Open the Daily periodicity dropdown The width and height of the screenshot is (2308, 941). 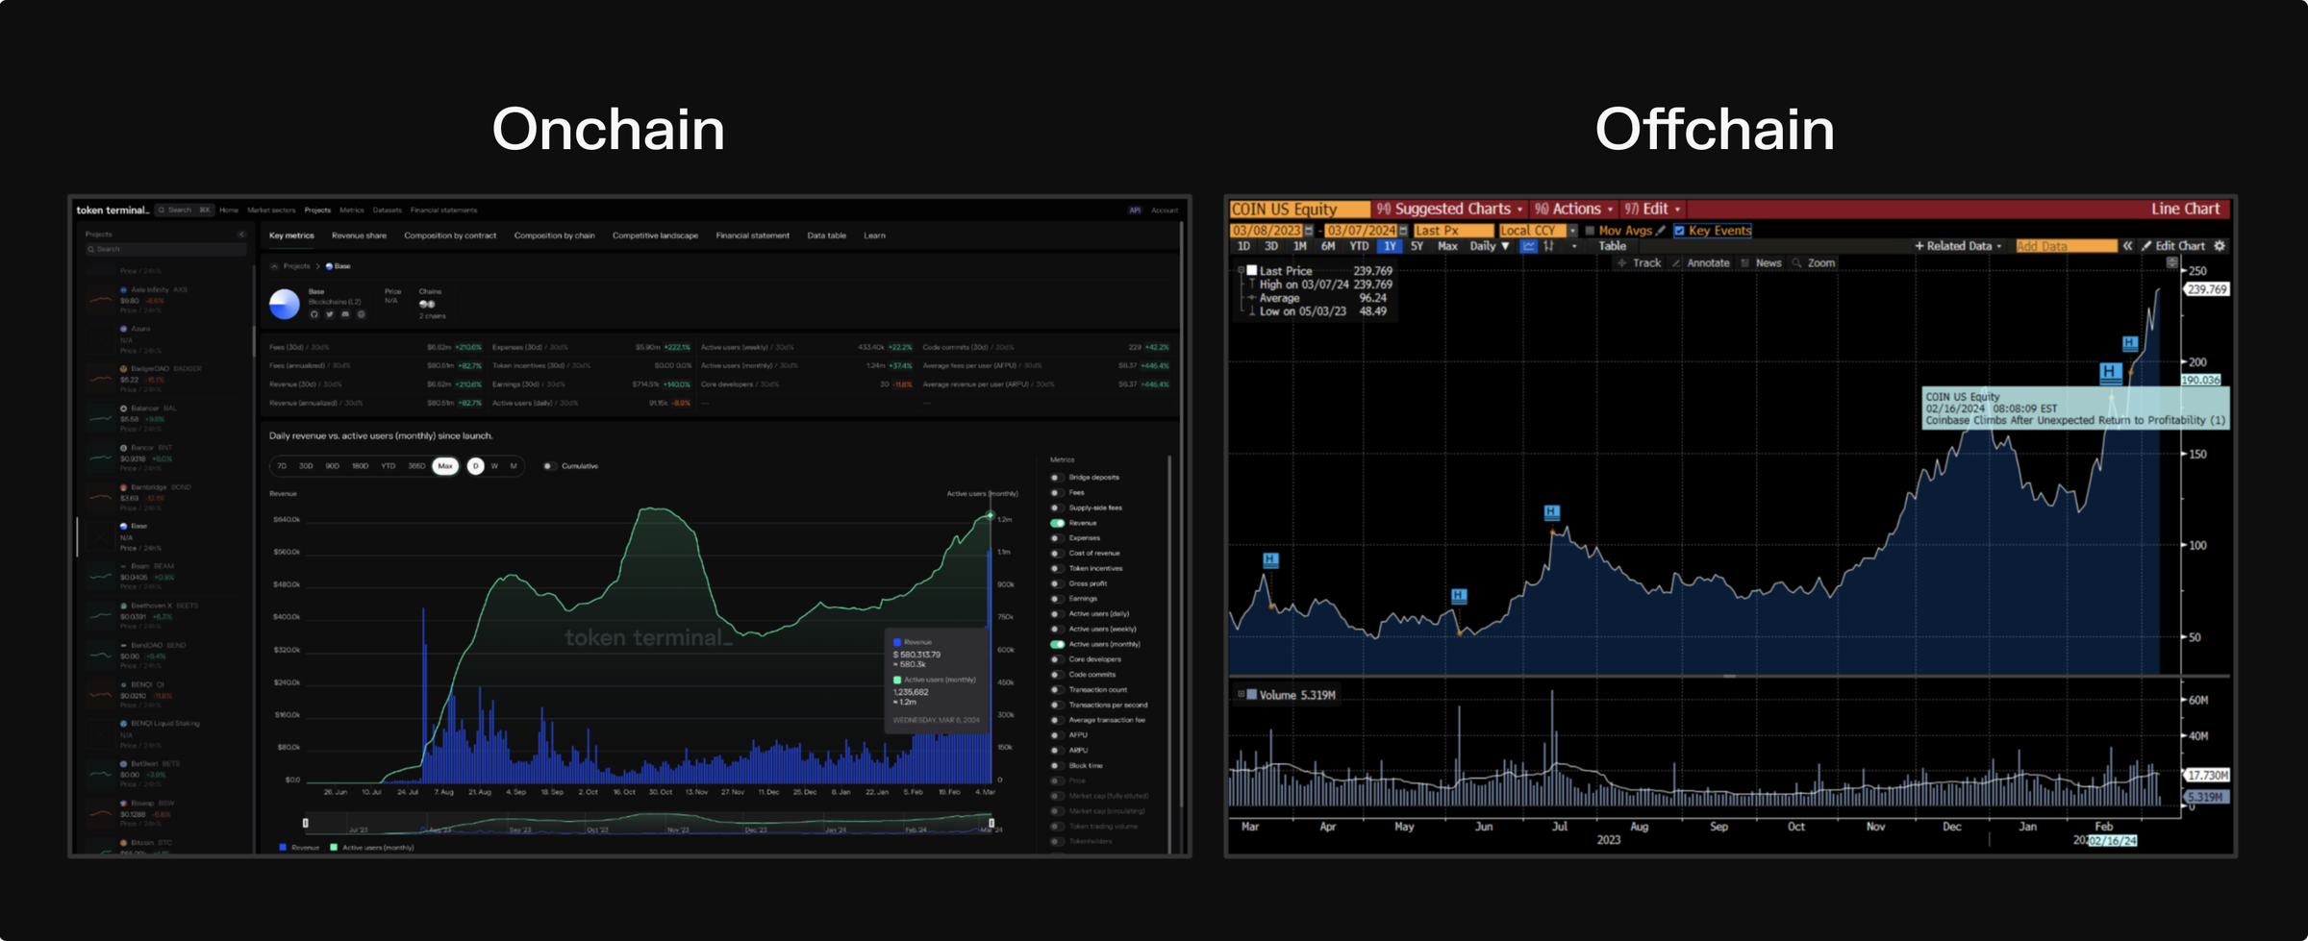(1490, 246)
